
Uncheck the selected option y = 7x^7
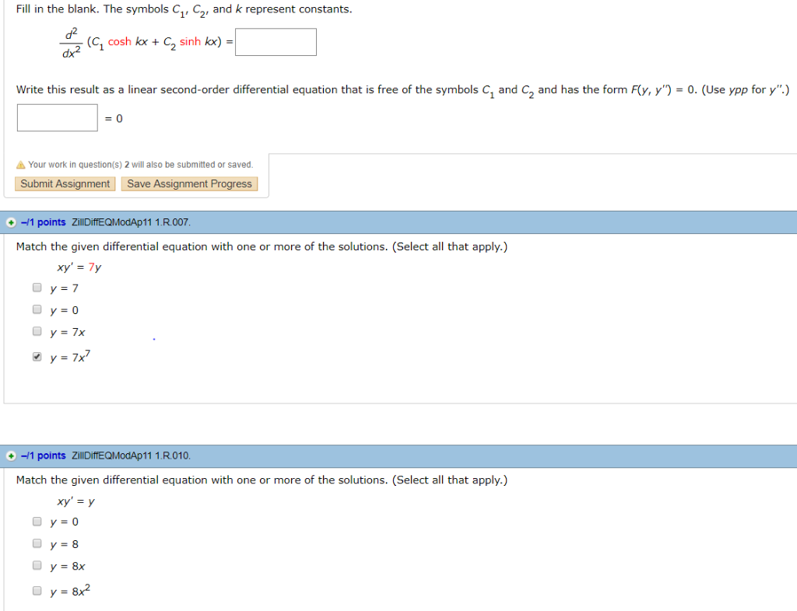coord(37,355)
